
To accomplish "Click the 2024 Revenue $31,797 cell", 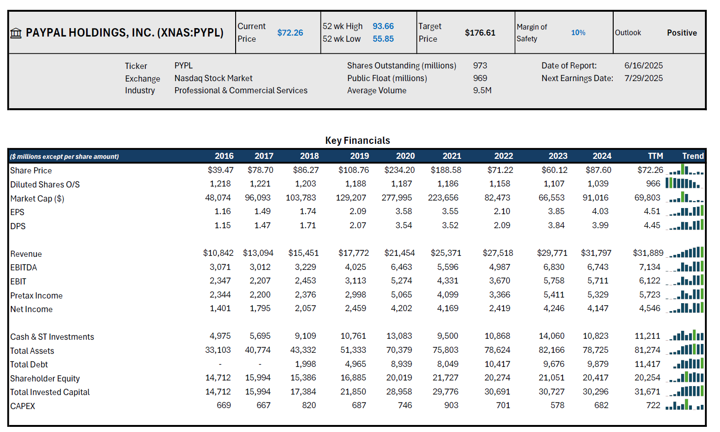I will click(596, 253).
